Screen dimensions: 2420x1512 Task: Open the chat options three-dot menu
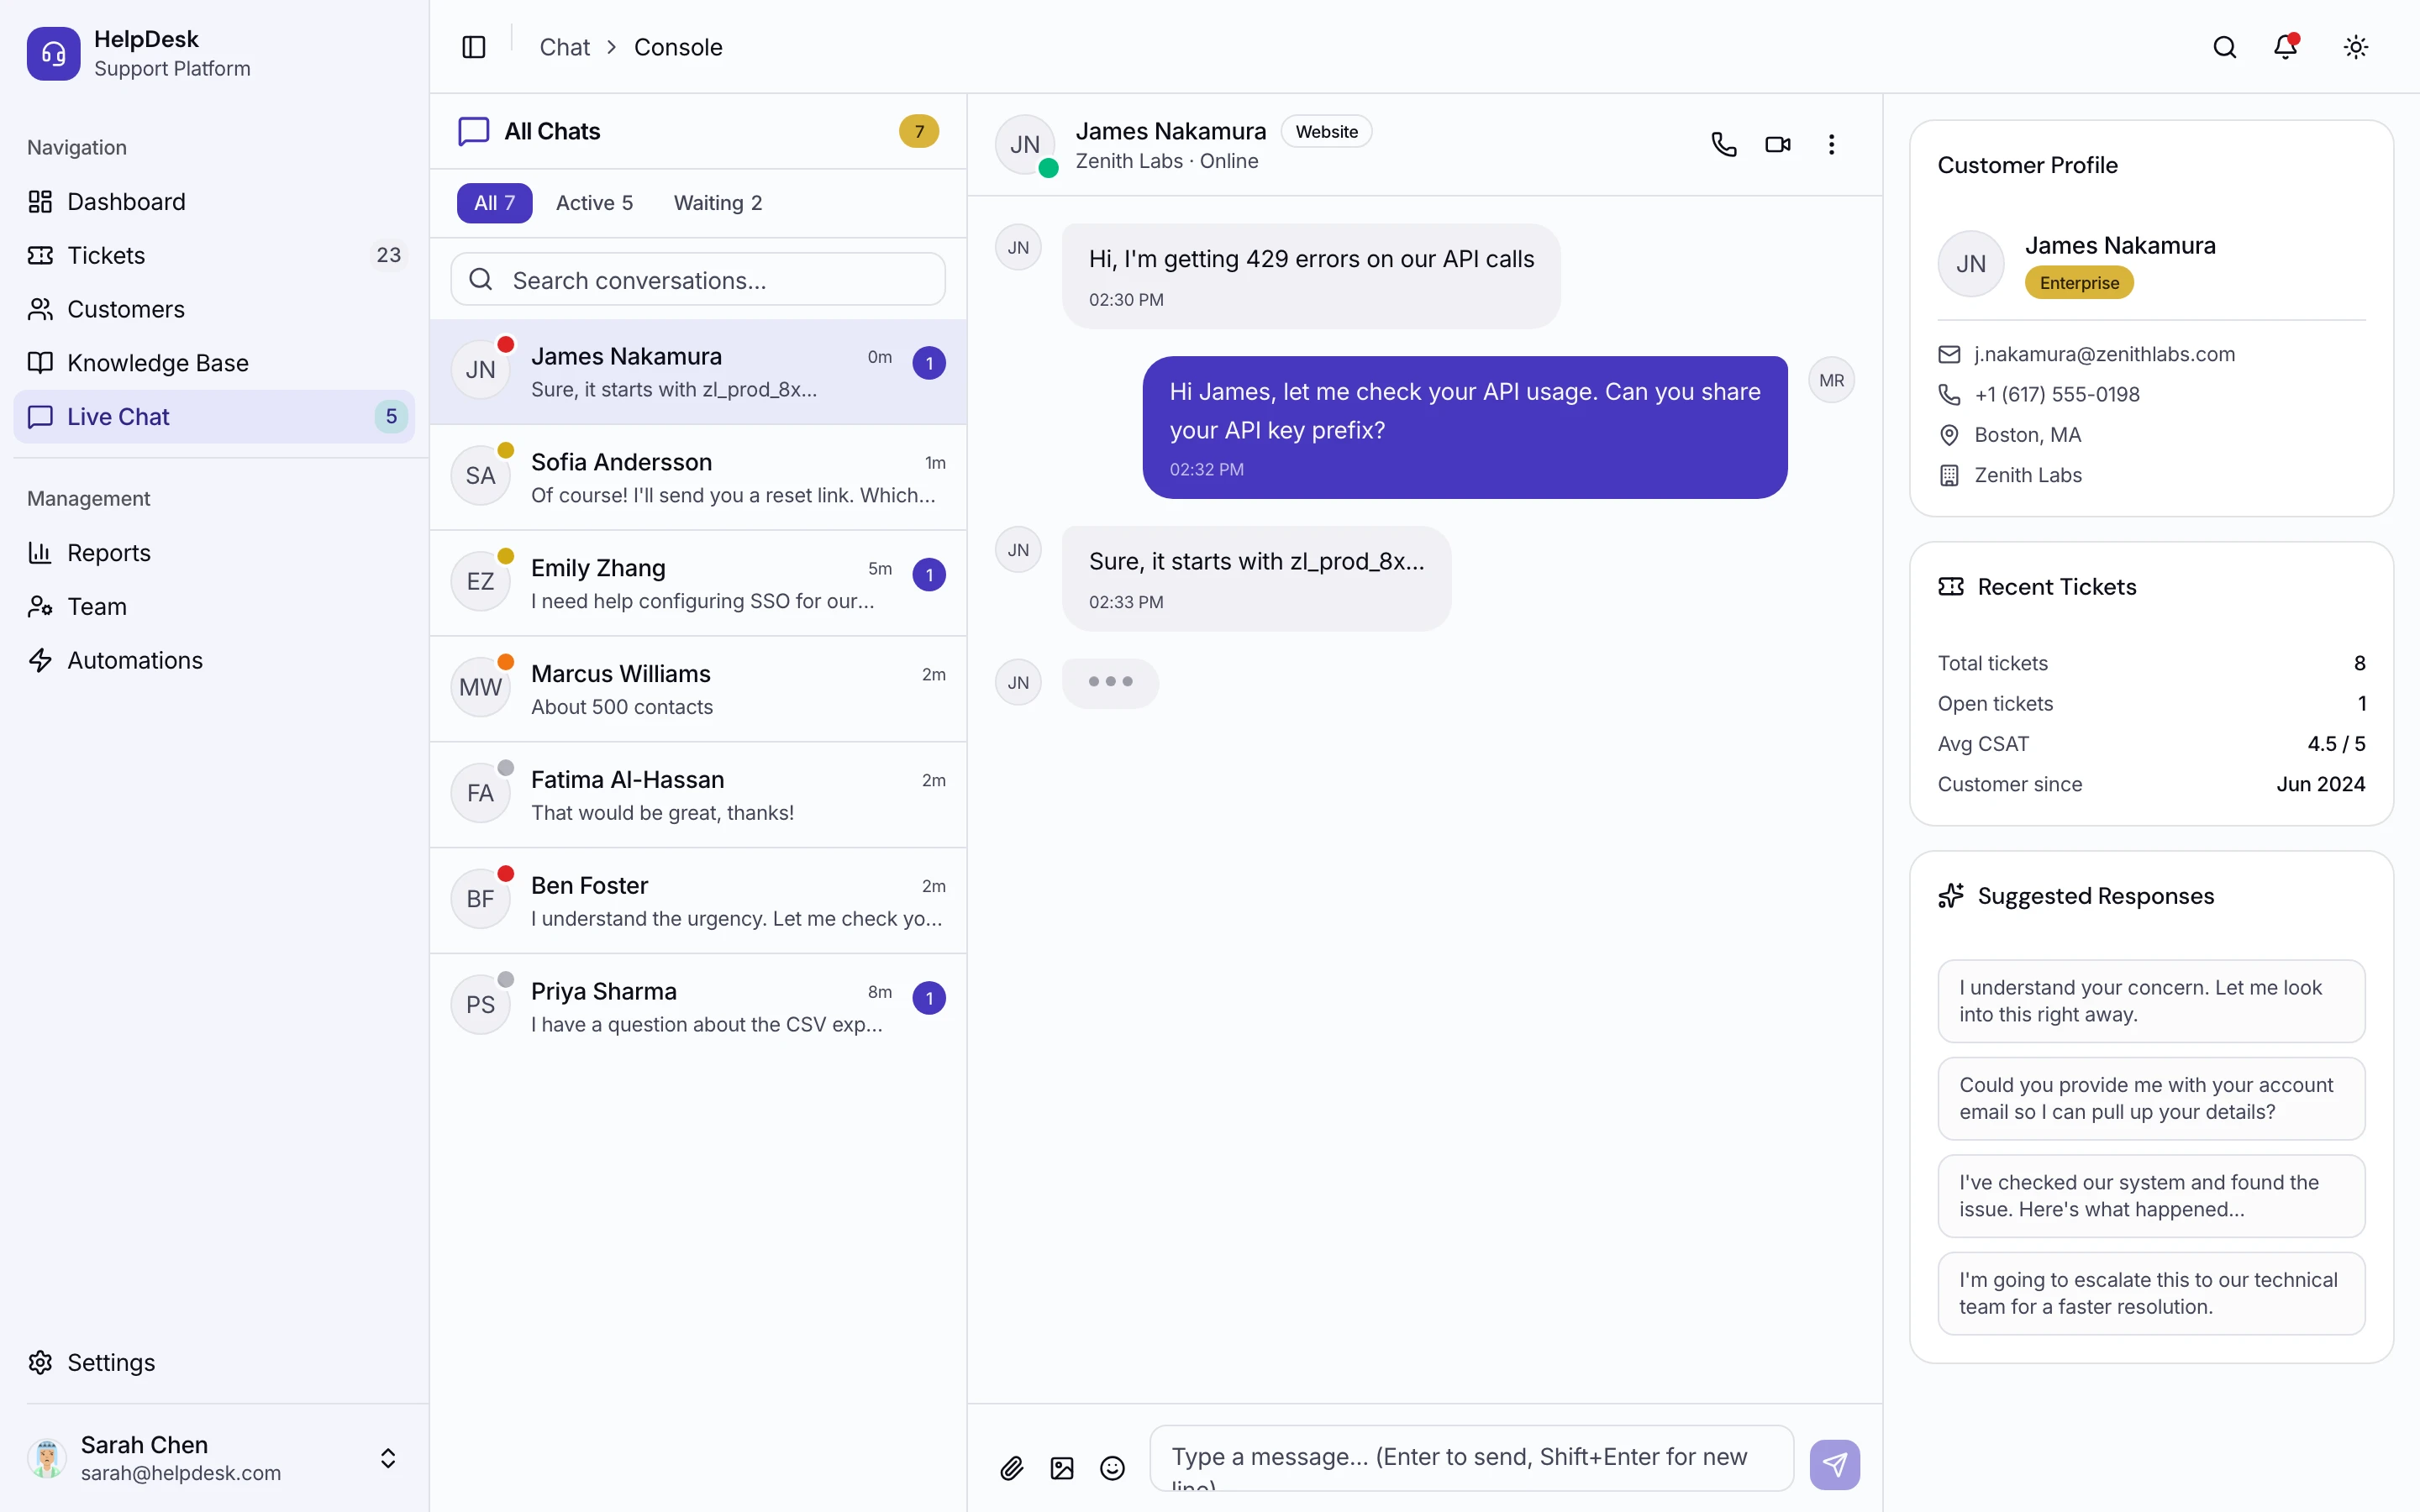(x=1832, y=144)
